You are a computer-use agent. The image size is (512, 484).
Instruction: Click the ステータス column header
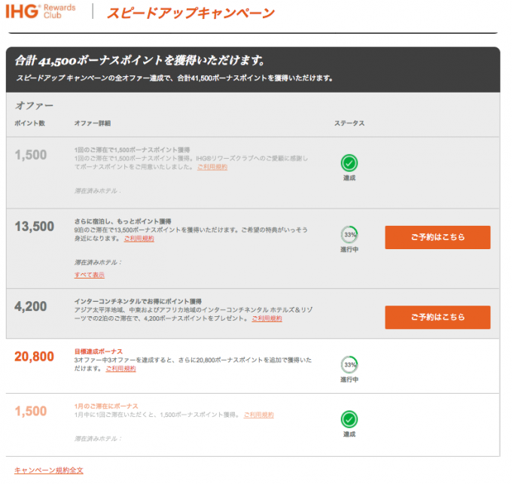pos(349,123)
